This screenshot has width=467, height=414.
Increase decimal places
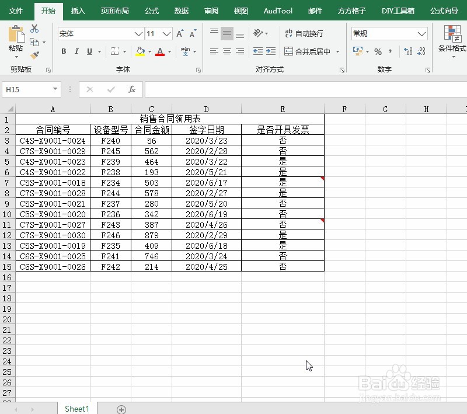(408, 51)
